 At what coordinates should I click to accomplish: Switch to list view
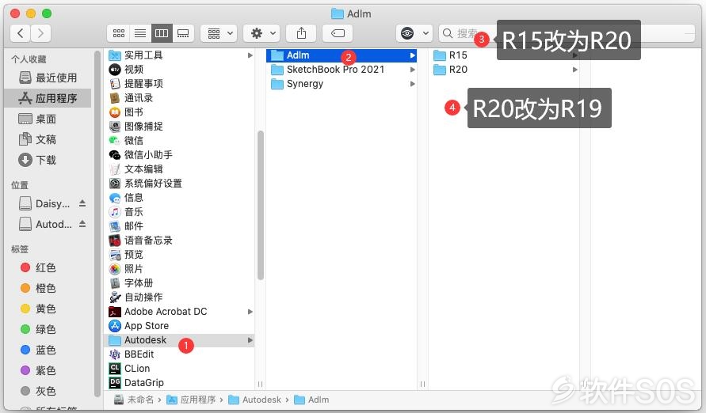(140, 33)
